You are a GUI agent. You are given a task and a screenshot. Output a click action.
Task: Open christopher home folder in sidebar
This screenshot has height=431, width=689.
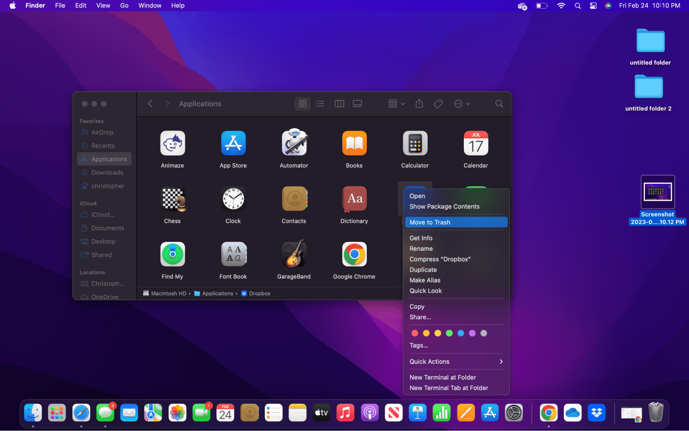click(104, 186)
